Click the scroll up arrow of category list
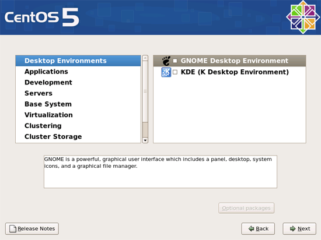Screen dimensions: 321x240 coord(145,58)
